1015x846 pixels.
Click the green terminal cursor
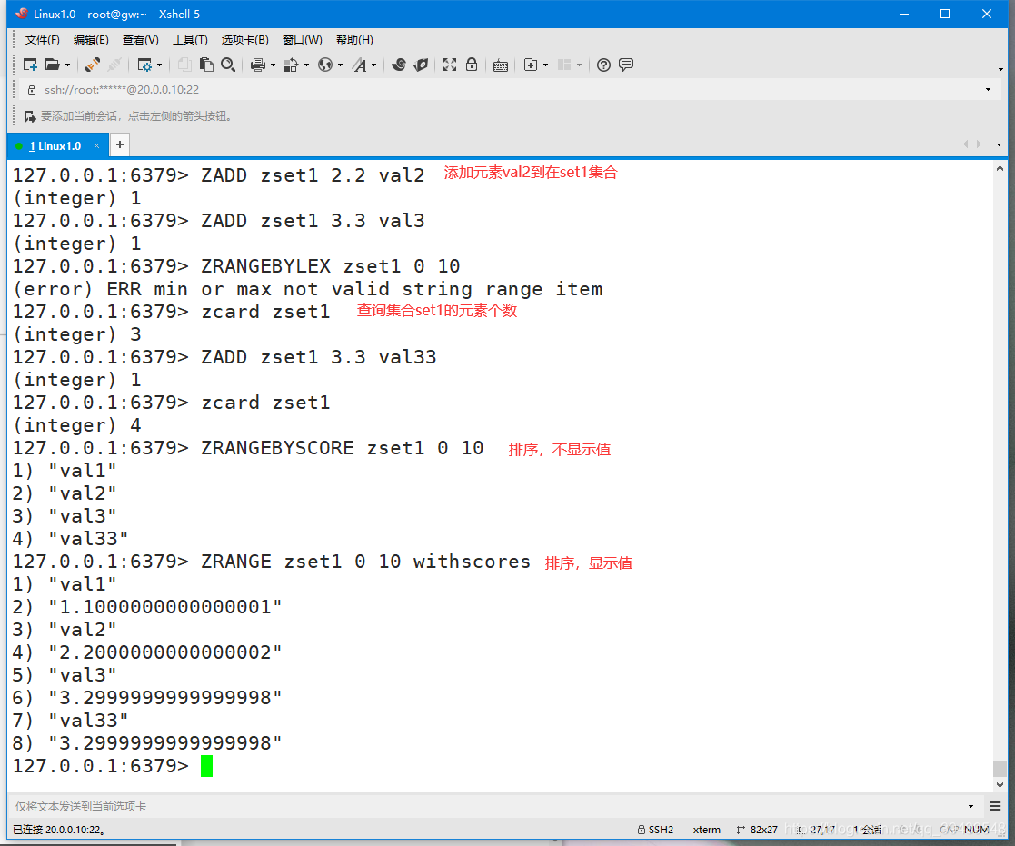coord(206,766)
